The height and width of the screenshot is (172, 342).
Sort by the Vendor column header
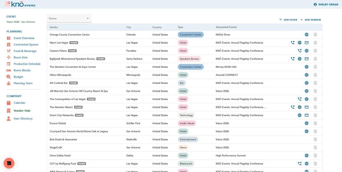(54, 27)
